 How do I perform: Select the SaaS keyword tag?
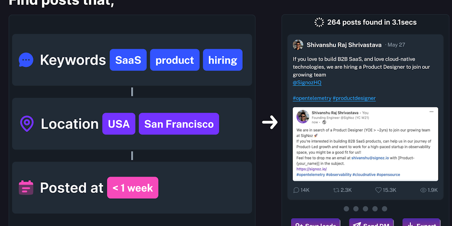[128, 60]
